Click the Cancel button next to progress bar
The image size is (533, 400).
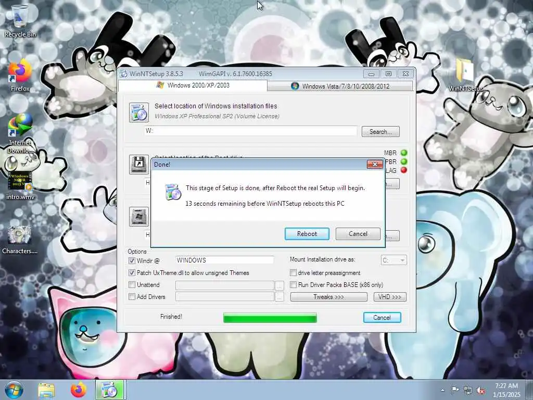(x=382, y=317)
